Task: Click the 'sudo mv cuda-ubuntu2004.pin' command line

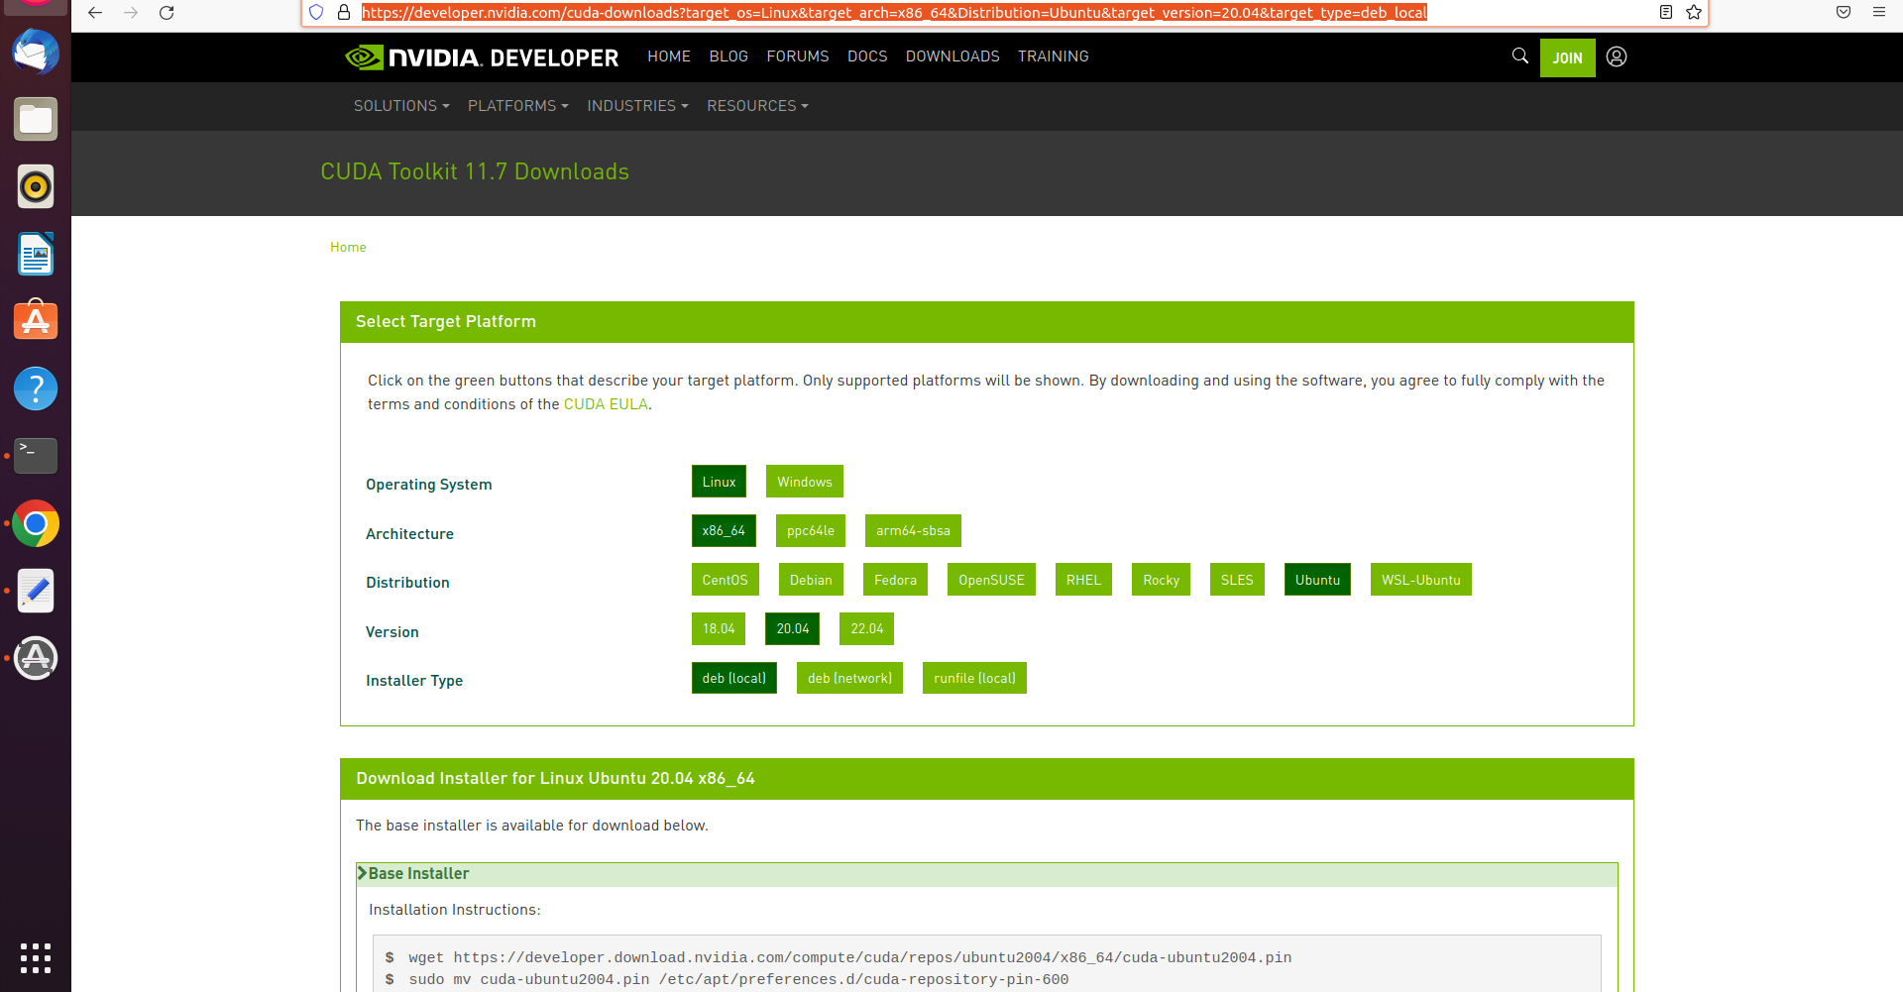Action: 738,979
